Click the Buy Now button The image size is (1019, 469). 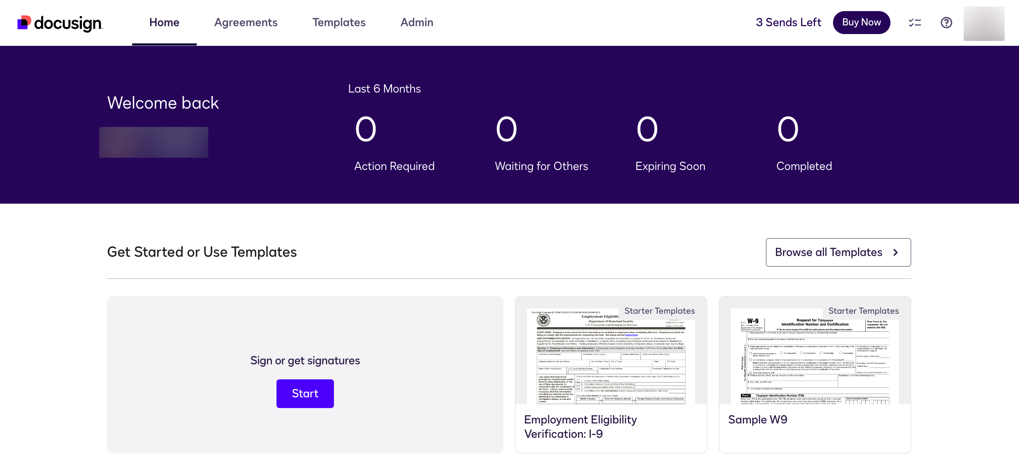pos(862,23)
